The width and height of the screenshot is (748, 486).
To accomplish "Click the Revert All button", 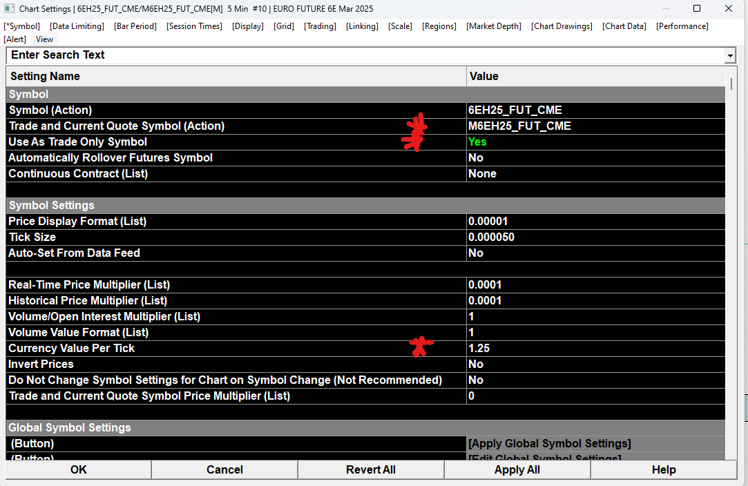I will click(371, 470).
